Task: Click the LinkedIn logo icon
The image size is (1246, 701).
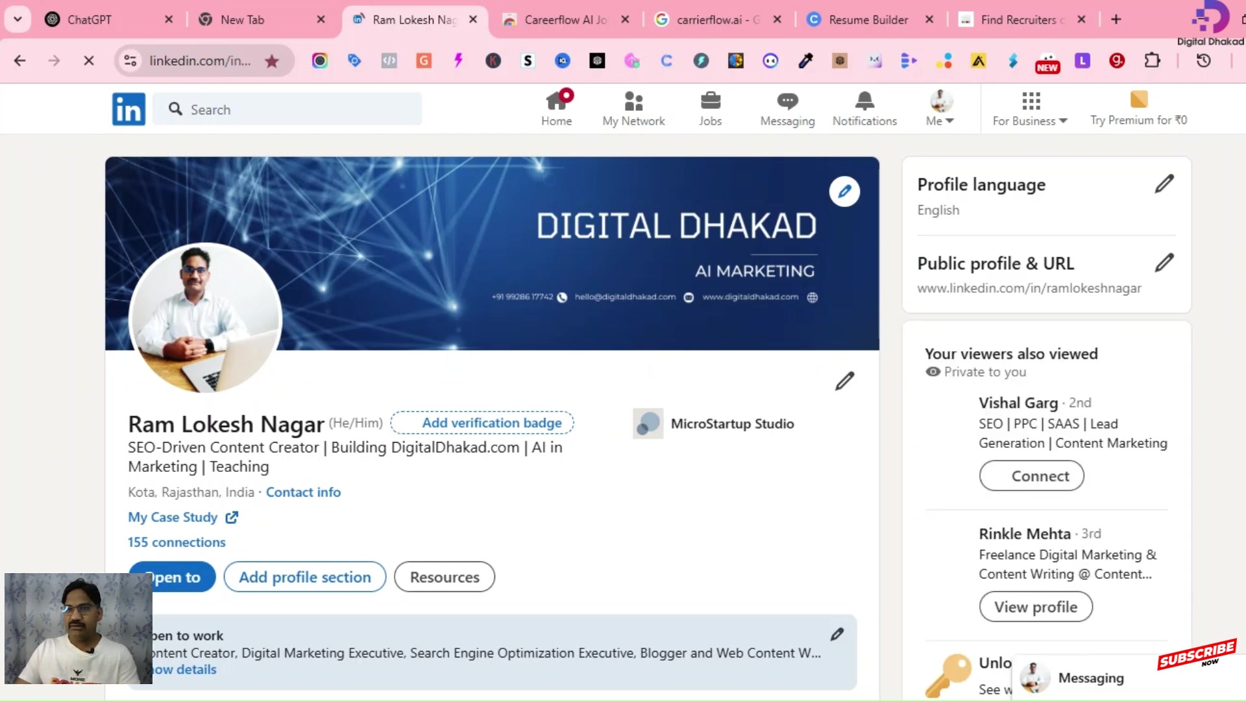Action: pyautogui.click(x=128, y=109)
